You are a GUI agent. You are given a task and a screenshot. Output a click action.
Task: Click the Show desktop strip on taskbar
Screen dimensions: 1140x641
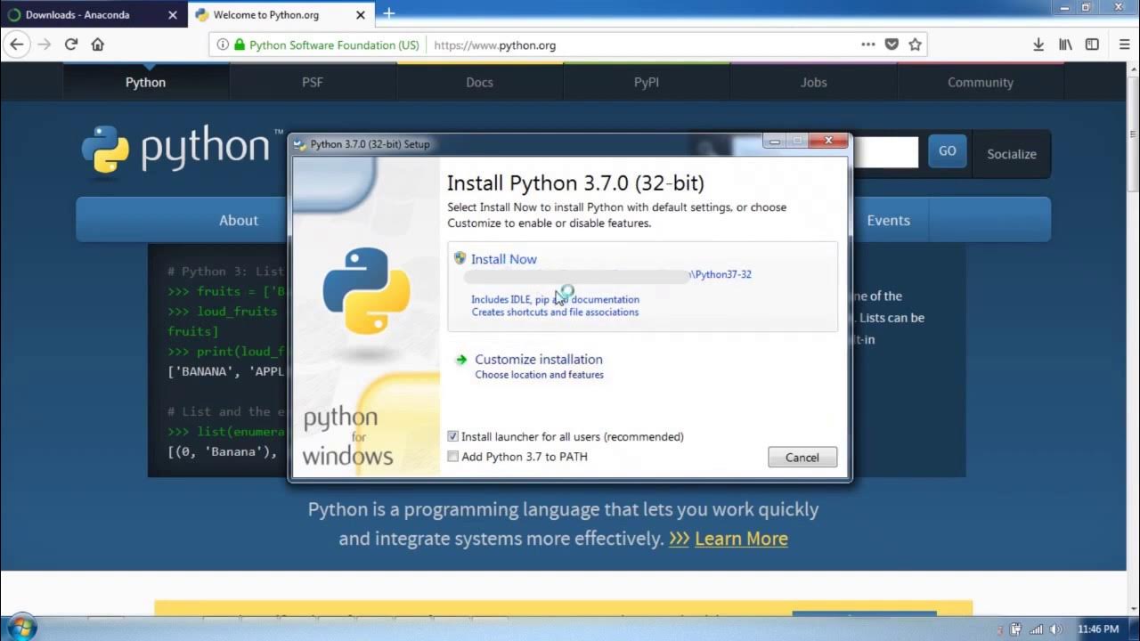pyautogui.click(x=1134, y=628)
